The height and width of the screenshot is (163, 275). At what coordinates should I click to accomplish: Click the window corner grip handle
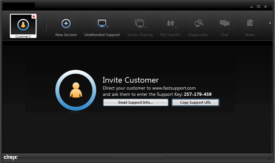coord(269,158)
